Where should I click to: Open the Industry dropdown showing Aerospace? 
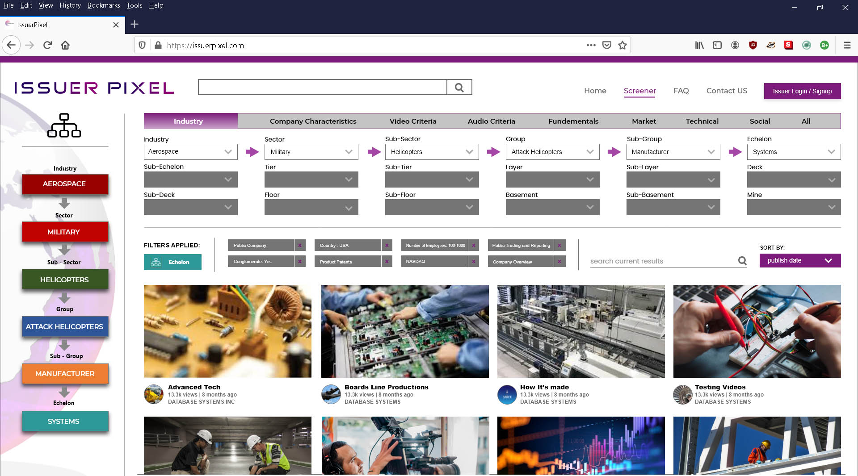(191, 152)
